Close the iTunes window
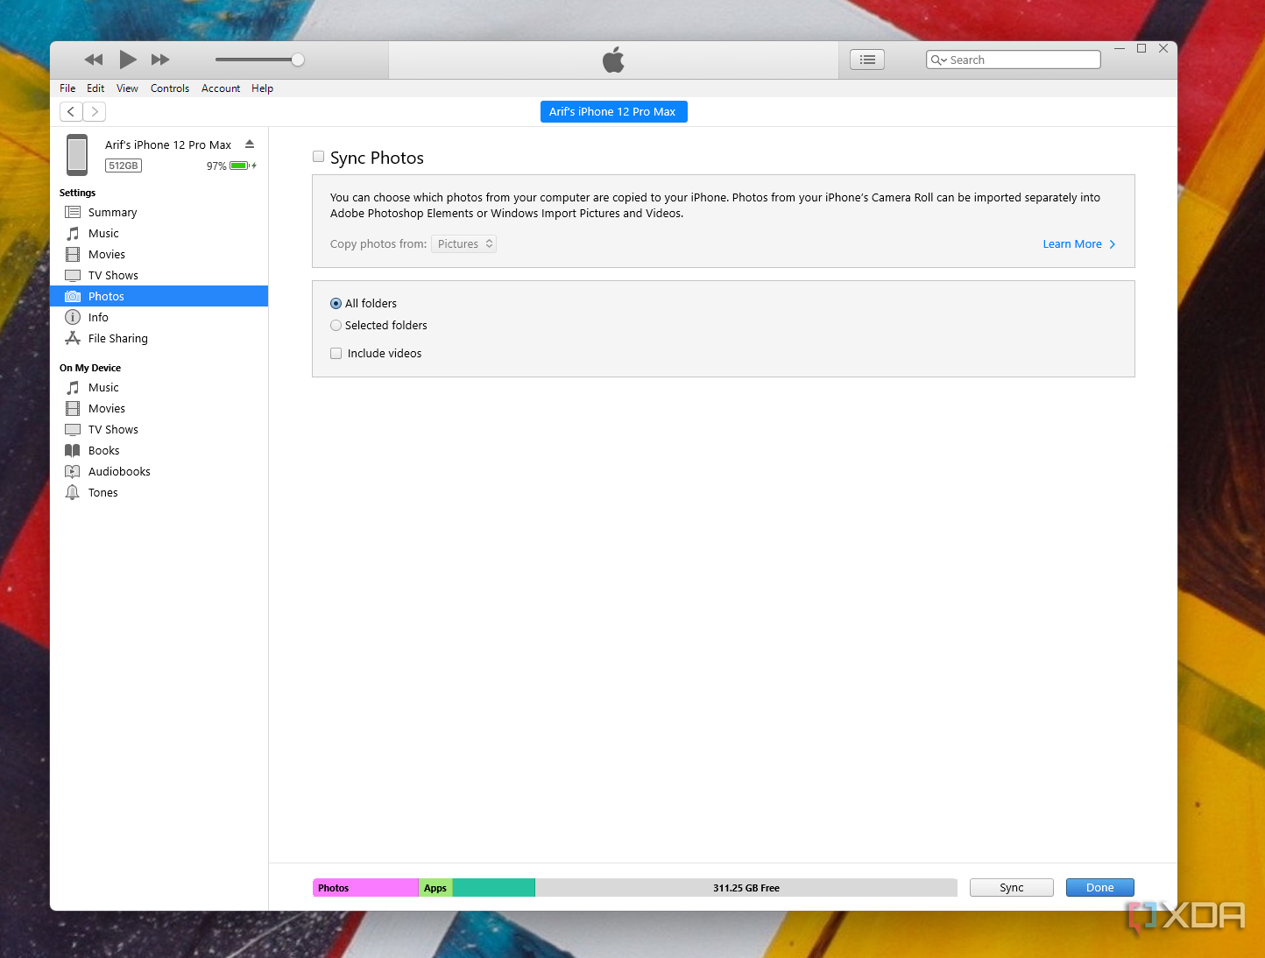Viewport: 1265px width, 958px height. click(x=1163, y=48)
